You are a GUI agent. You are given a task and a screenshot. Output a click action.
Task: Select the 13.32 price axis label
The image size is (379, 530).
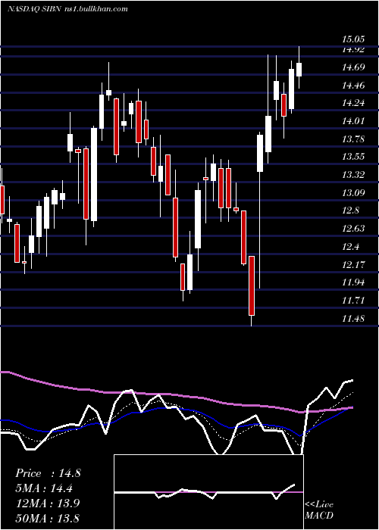tap(353, 175)
